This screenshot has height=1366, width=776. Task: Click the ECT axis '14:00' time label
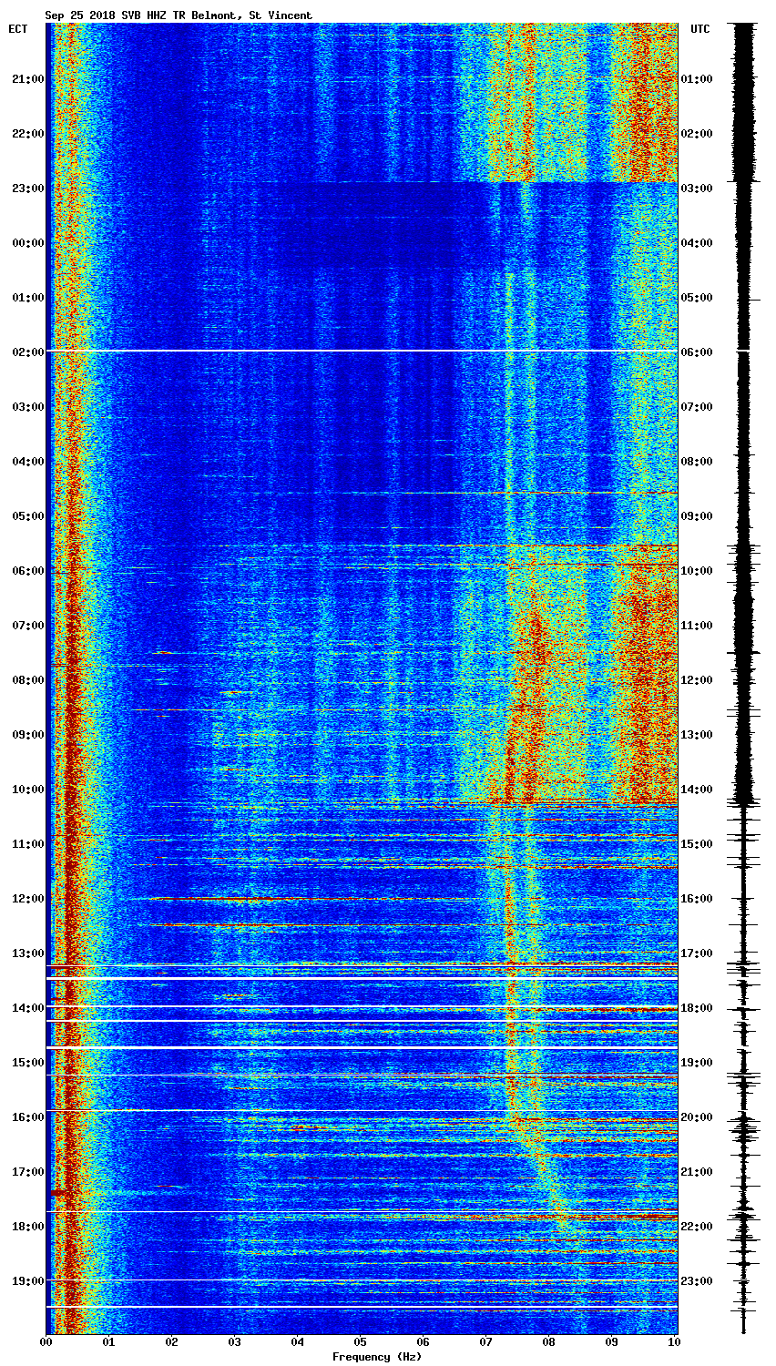coord(27,1008)
